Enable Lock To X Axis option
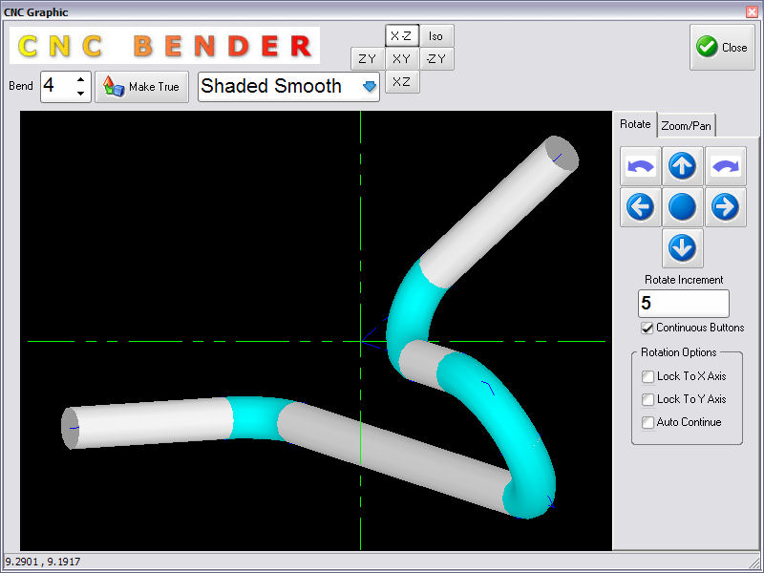This screenshot has width=764, height=573. coord(648,376)
